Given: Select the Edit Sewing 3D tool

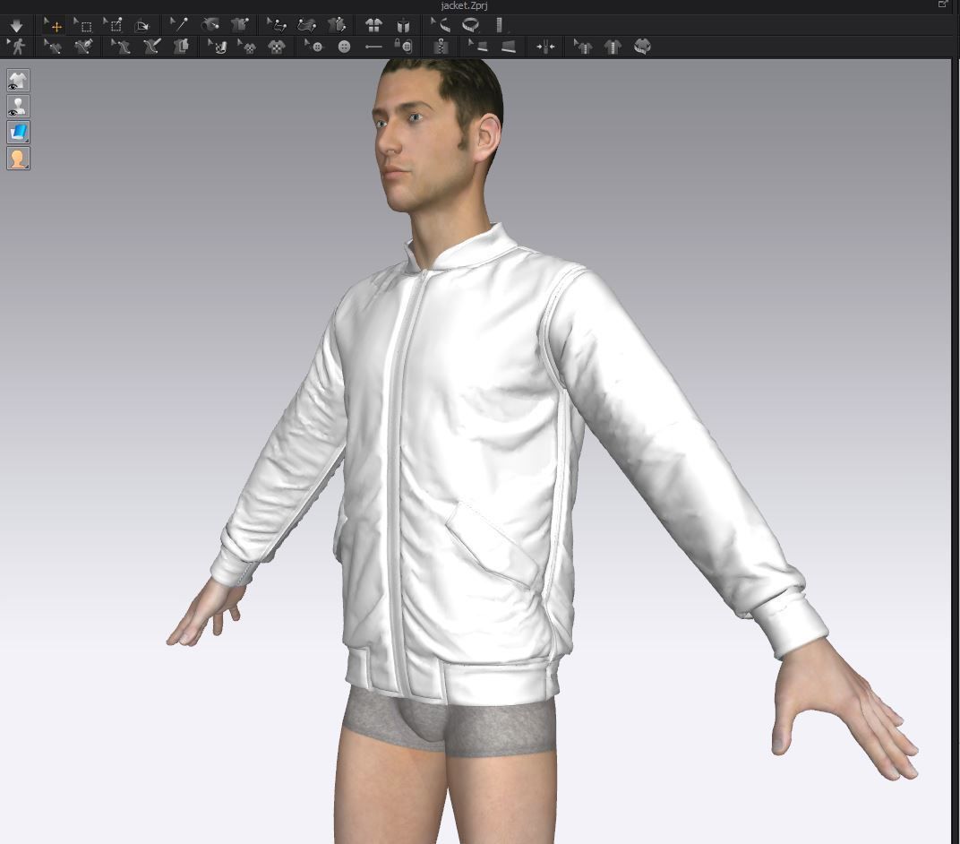Looking at the screenshot, I should point(277,26).
